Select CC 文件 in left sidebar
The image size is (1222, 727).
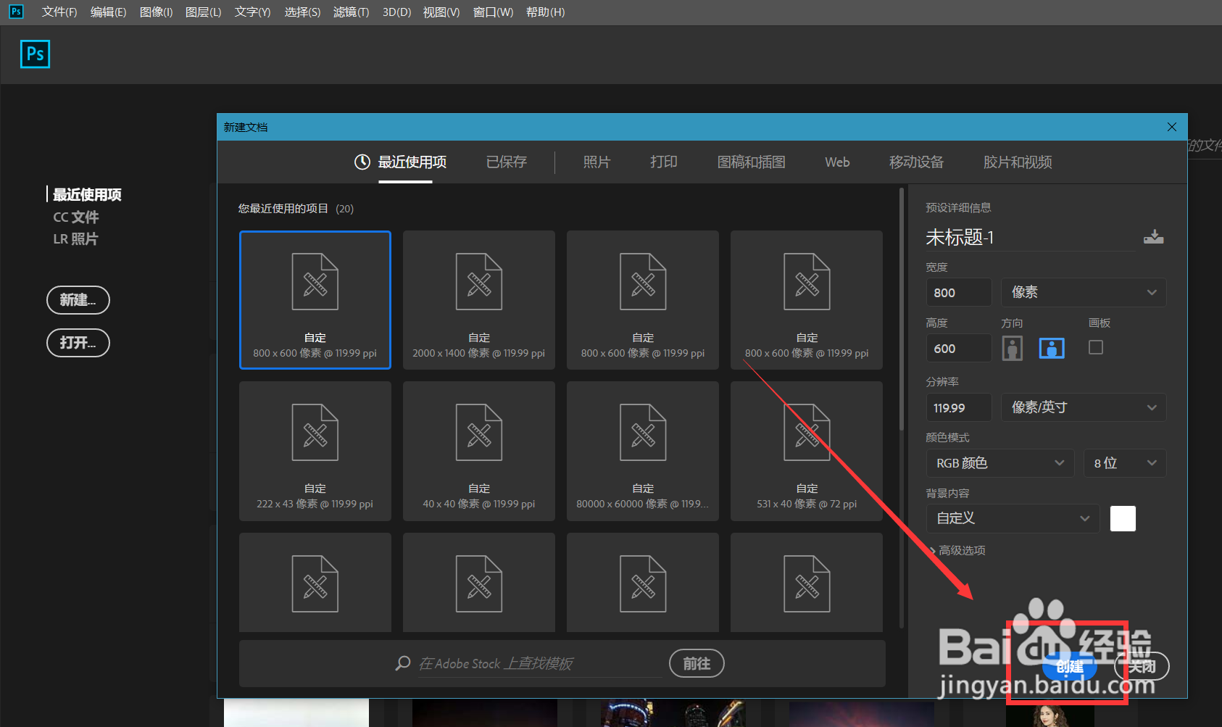[x=75, y=217]
